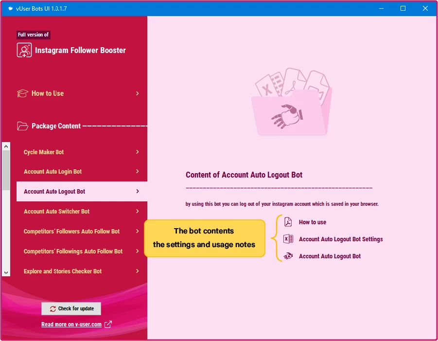Expand Competitors' Followings Auto Follow Bot chevron
The height and width of the screenshot is (341, 438).
click(x=137, y=251)
